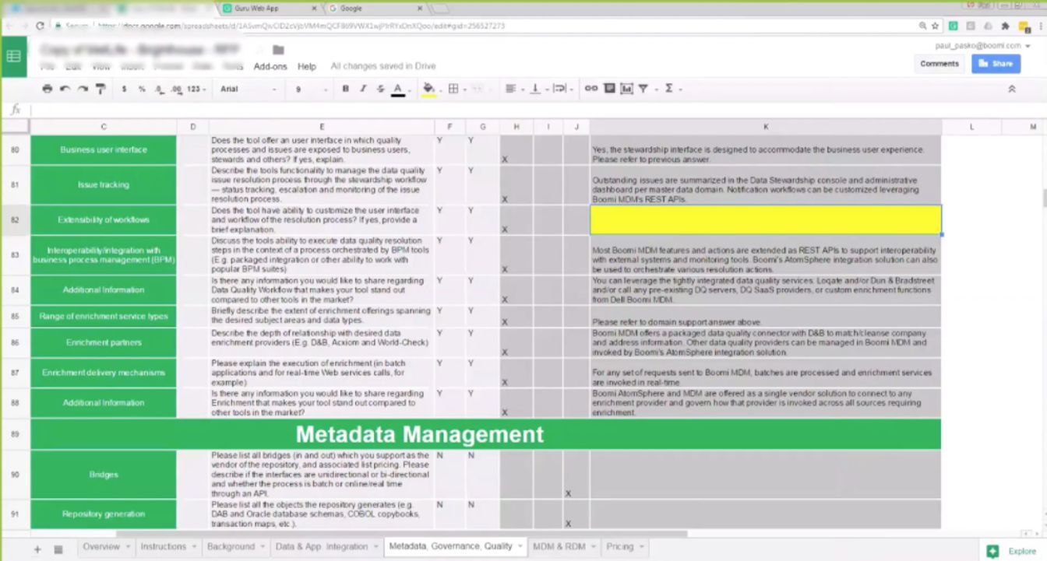This screenshot has height=561, width=1047.
Task: Click account email paul_pasko@boomi.com
Action: tap(978, 46)
